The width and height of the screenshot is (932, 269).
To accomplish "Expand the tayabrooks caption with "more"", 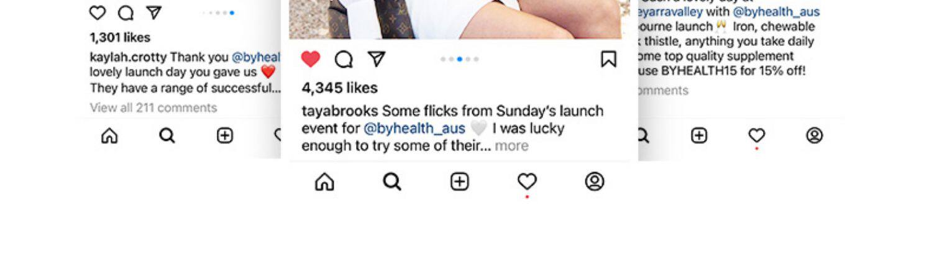I will pyautogui.click(x=511, y=146).
